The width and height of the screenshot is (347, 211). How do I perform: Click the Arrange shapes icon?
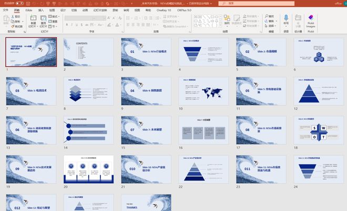[x=227, y=19]
